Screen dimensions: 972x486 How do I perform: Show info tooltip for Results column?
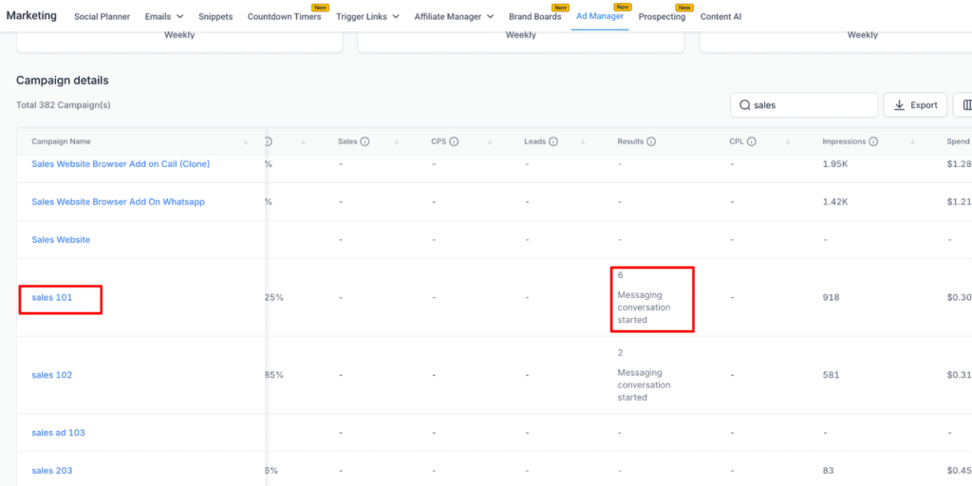651,142
